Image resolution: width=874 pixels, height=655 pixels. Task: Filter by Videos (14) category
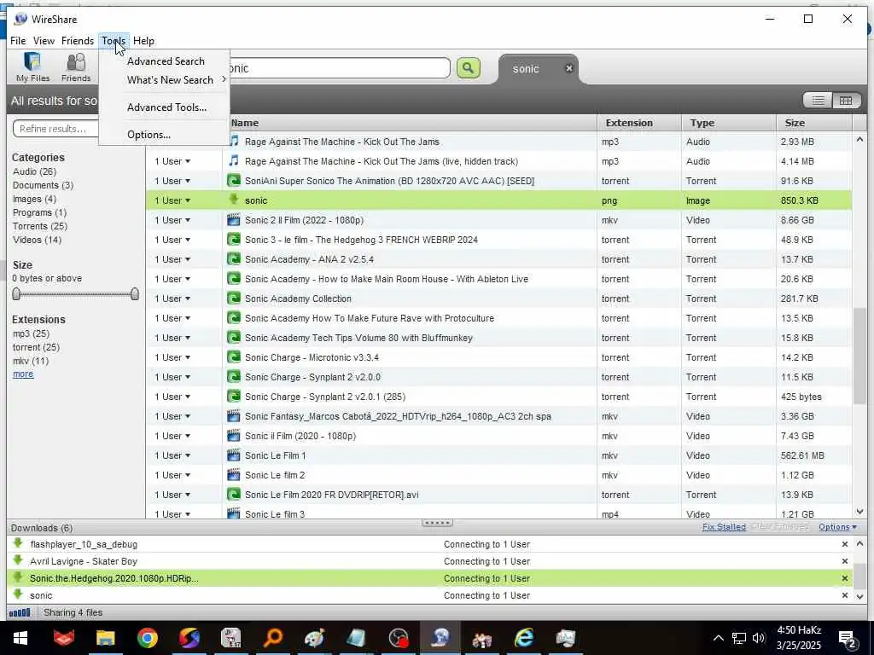pyautogui.click(x=37, y=240)
